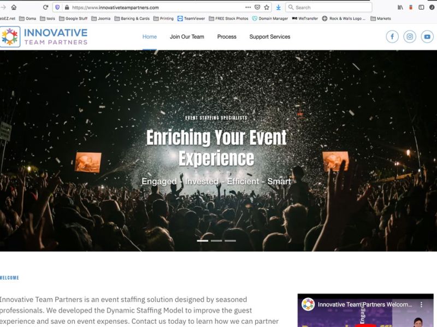Image resolution: width=437 pixels, height=327 pixels.
Task: Open the page actions three-dots menu
Action: point(248,8)
